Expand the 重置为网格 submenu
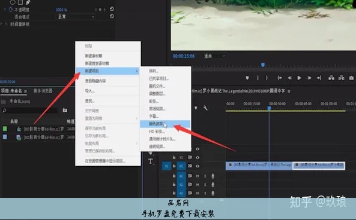Image resolution: width=356 pixels, height=220 pixels. tap(108, 118)
